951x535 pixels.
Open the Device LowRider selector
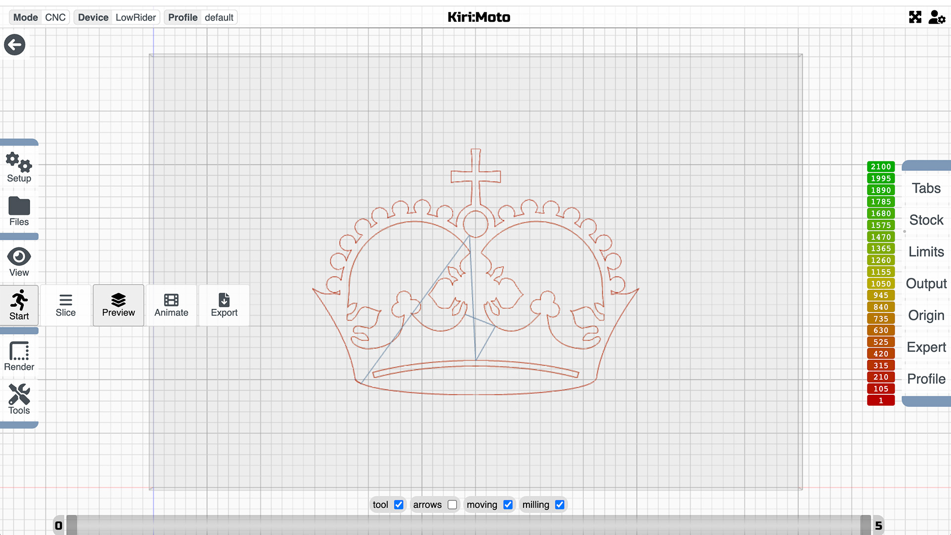117,17
